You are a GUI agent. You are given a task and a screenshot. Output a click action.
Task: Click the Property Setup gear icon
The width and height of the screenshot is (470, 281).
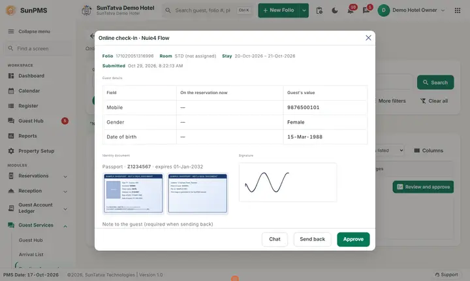[x=11, y=151]
